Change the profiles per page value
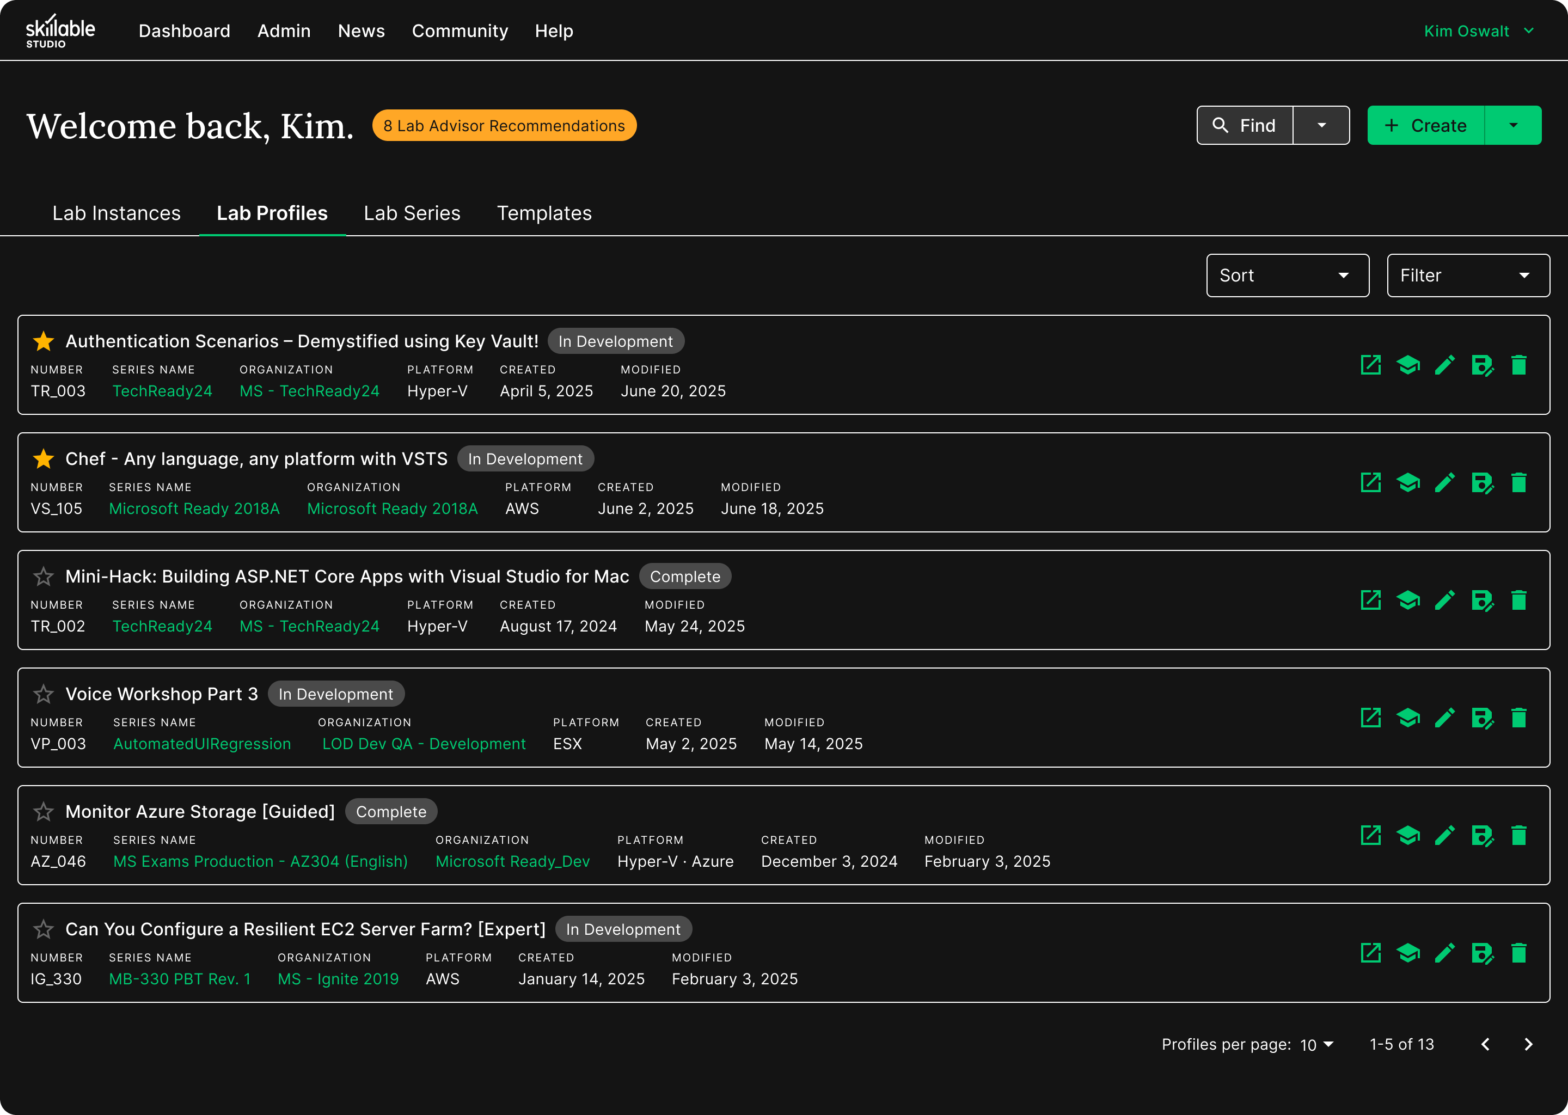The width and height of the screenshot is (1568, 1115). [x=1316, y=1044]
